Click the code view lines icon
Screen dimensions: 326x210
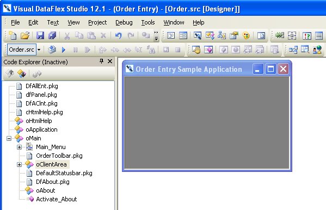(x=171, y=35)
